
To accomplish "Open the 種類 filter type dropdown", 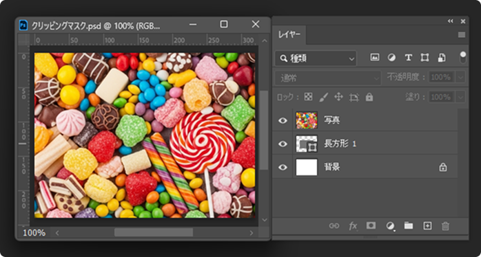I will (316, 58).
